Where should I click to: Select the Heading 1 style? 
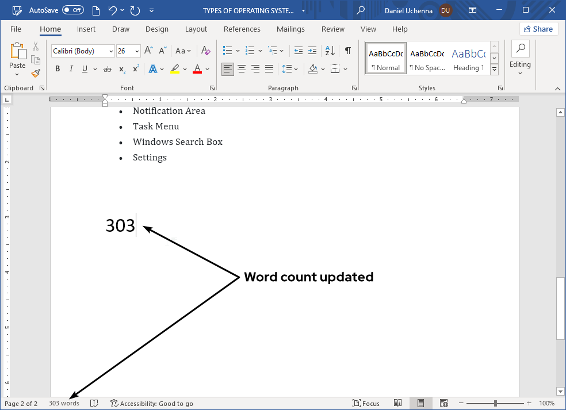[468, 58]
